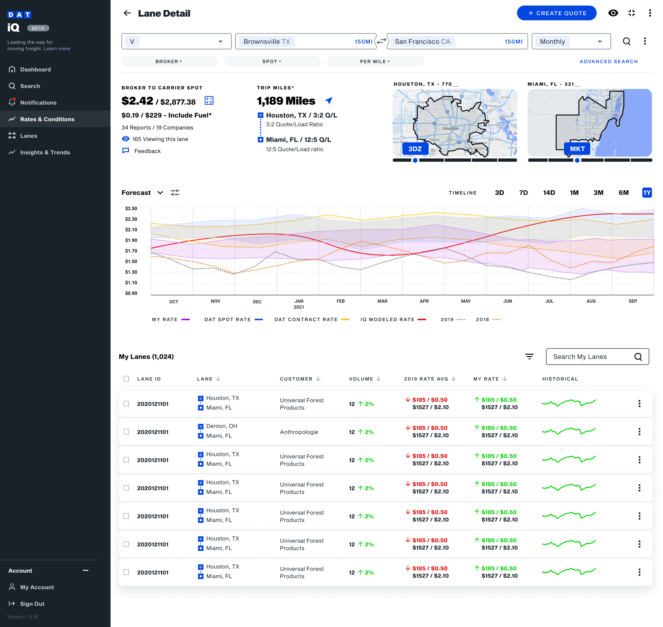
Task: Check the Denton, OH lane row checkbox
Action: point(126,432)
